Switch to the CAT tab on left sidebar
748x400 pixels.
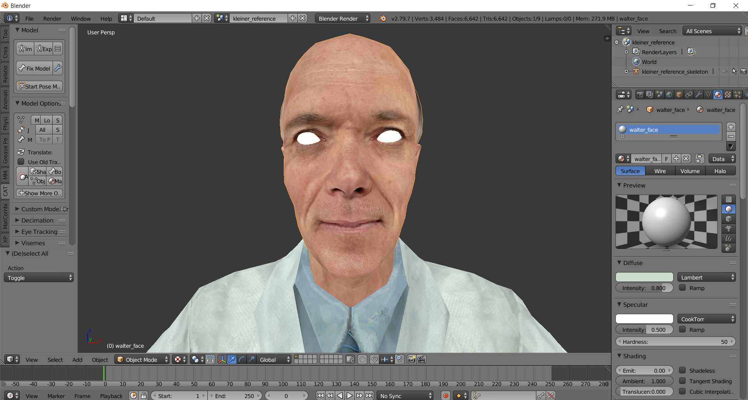click(x=5, y=189)
